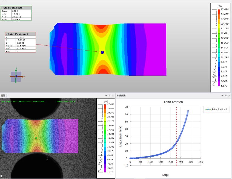The image size is (232, 179).
Task: Collapse the Stage stat info. table
Action: tap(2, 8)
